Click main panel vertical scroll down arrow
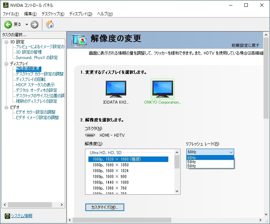270x224 pixels. (266, 214)
